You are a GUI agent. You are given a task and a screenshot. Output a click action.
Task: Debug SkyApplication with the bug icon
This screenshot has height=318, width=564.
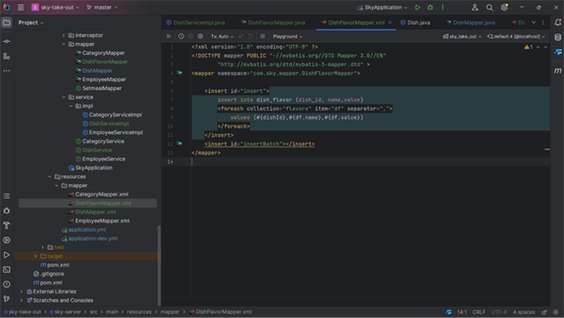pyautogui.click(x=430, y=7)
